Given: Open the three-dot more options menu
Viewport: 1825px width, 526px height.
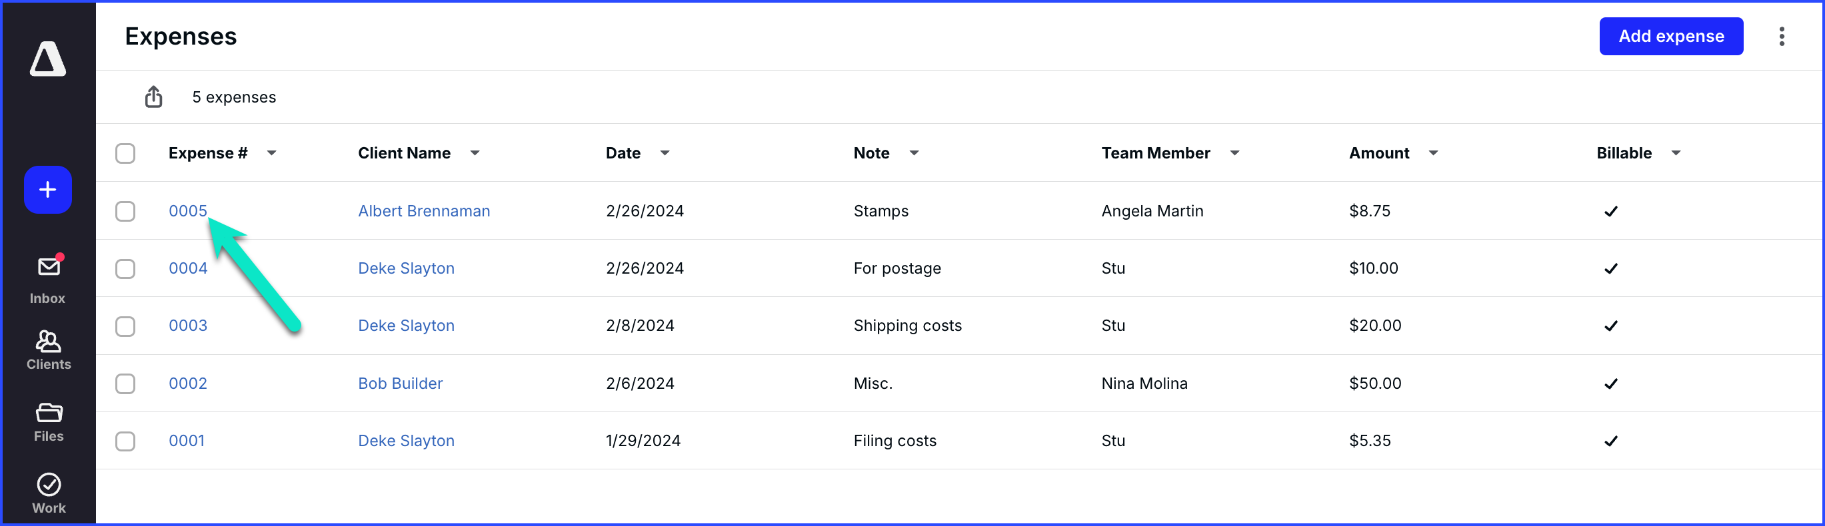Looking at the screenshot, I should 1781,36.
